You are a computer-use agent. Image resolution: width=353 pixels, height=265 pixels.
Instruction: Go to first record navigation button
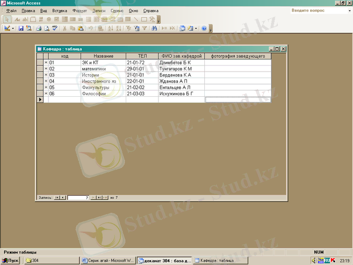point(57,198)
